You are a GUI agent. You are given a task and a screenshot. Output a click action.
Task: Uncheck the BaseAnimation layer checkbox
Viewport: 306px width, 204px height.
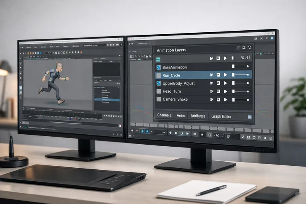pos(159,67)
